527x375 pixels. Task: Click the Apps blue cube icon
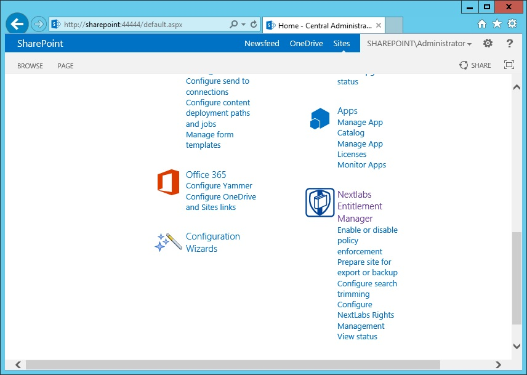click(x=320, y=118)
